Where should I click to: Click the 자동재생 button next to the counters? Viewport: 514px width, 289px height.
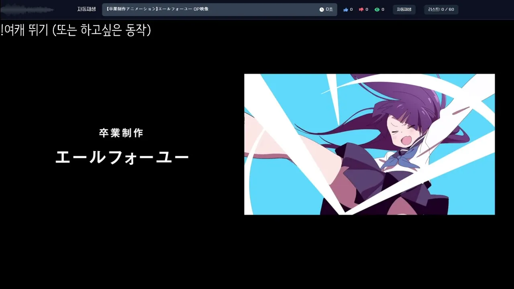404,10
